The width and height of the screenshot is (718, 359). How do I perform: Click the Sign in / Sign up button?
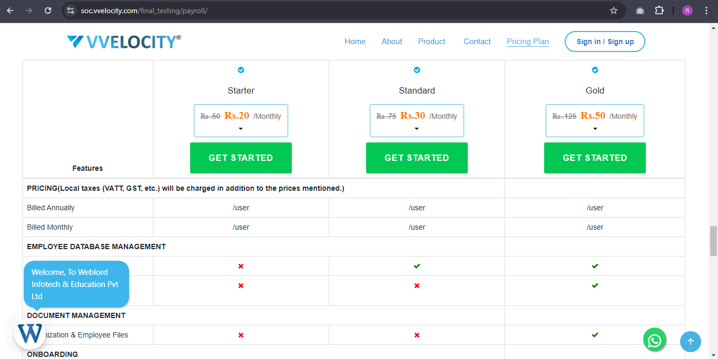pos(605,42)
